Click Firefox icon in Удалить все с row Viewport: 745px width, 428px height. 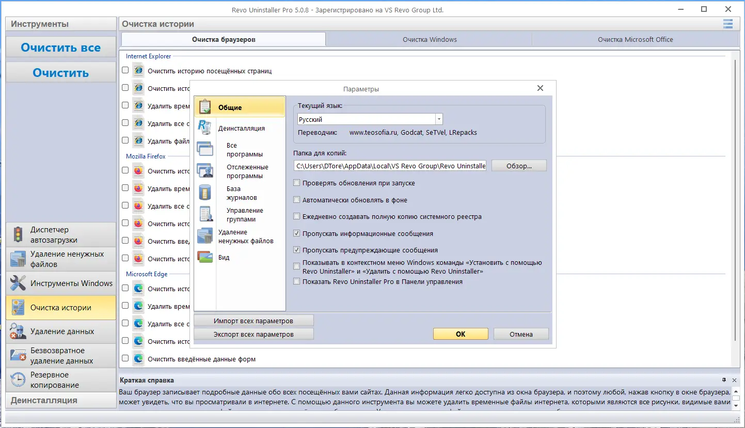click(138, 206)
